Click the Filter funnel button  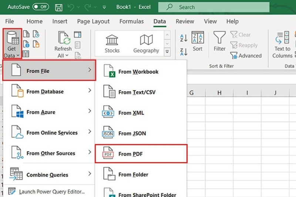[219, 41]
